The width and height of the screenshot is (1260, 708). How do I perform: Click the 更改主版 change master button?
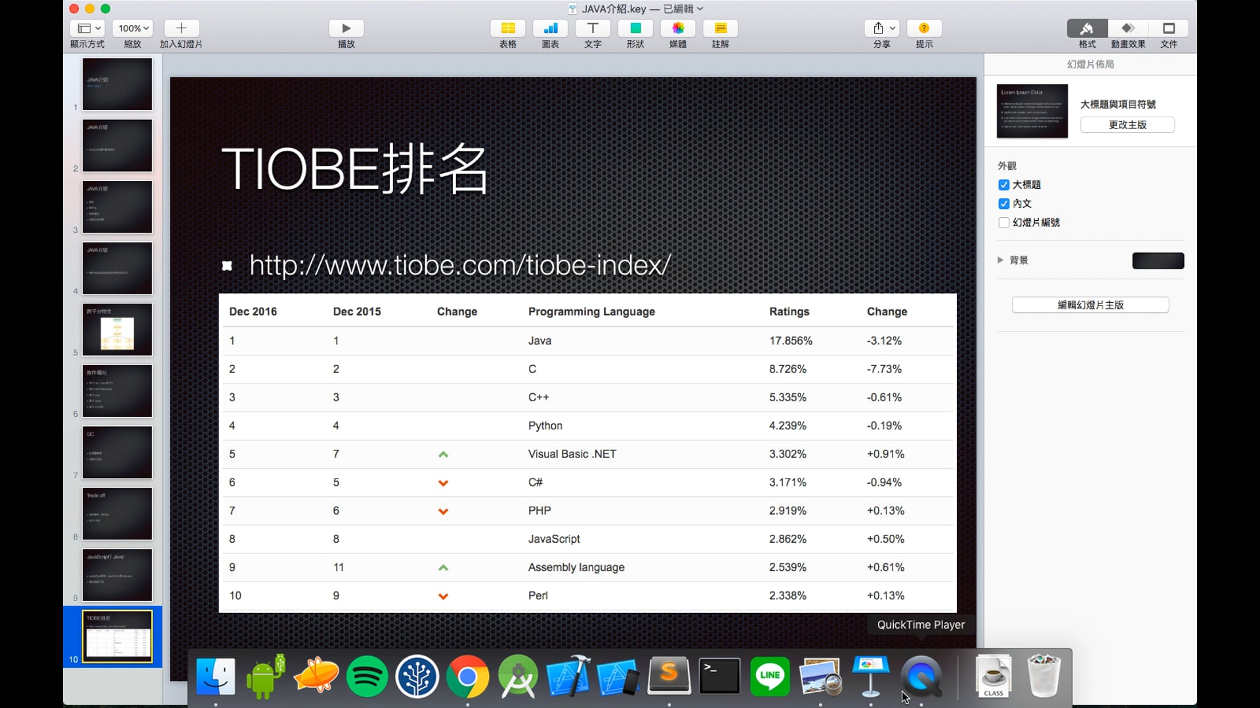1127,125
